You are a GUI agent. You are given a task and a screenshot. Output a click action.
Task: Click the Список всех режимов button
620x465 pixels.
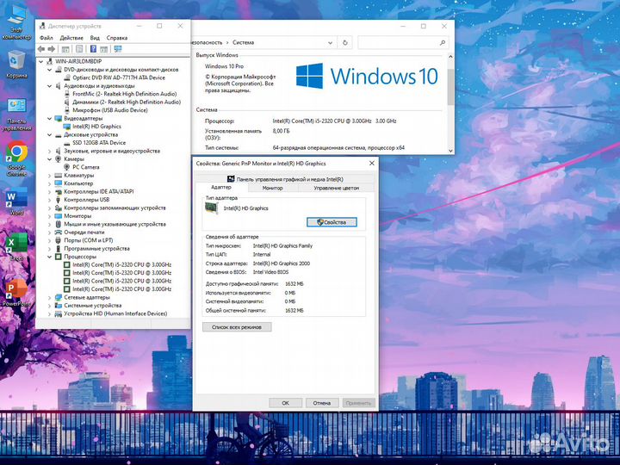pyautogui.click(x=237, y=327)
